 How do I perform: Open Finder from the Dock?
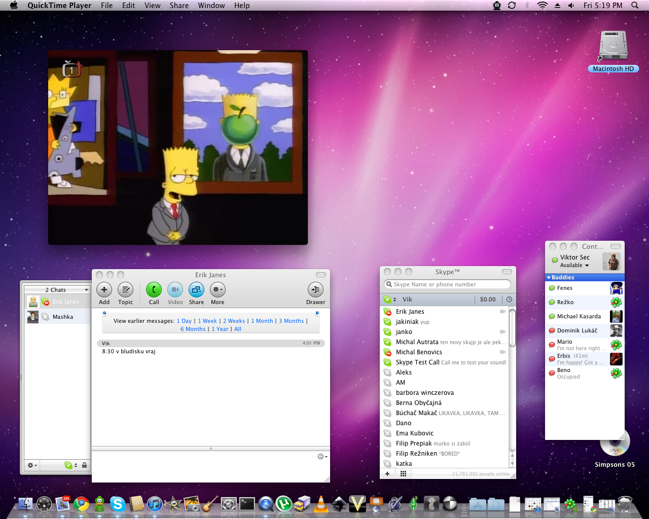point(25,504)
